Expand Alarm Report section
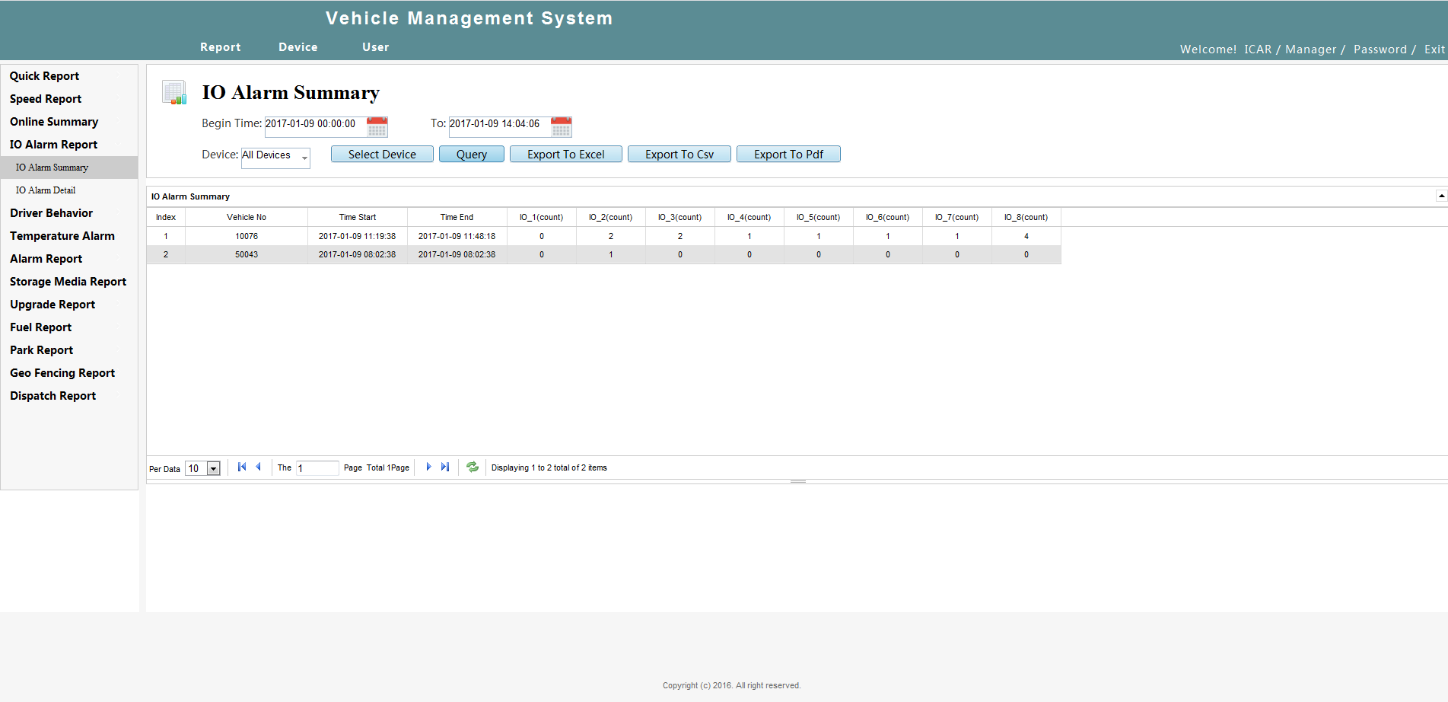 click(x=46, y=259)
